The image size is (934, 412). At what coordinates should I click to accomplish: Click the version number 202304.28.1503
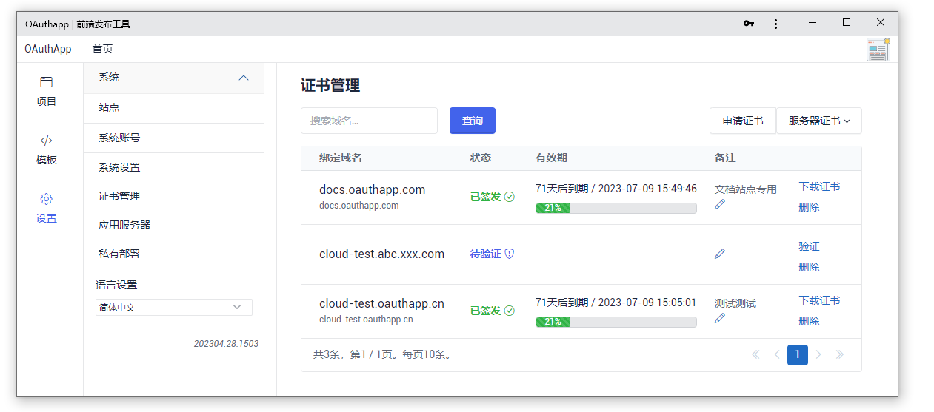coord(226,344)
